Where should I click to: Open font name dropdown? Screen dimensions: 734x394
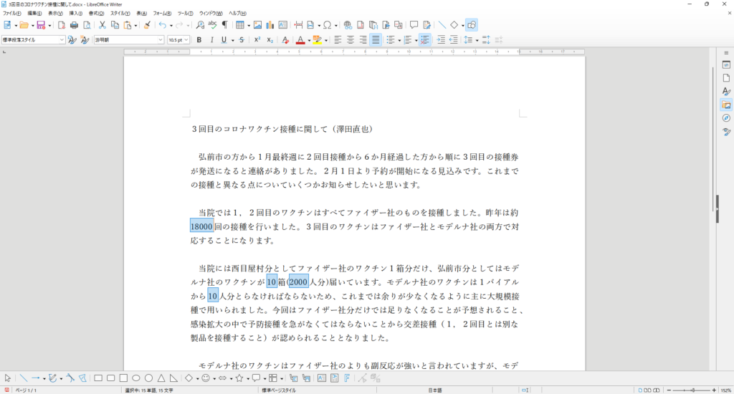[x=160, y=40]
